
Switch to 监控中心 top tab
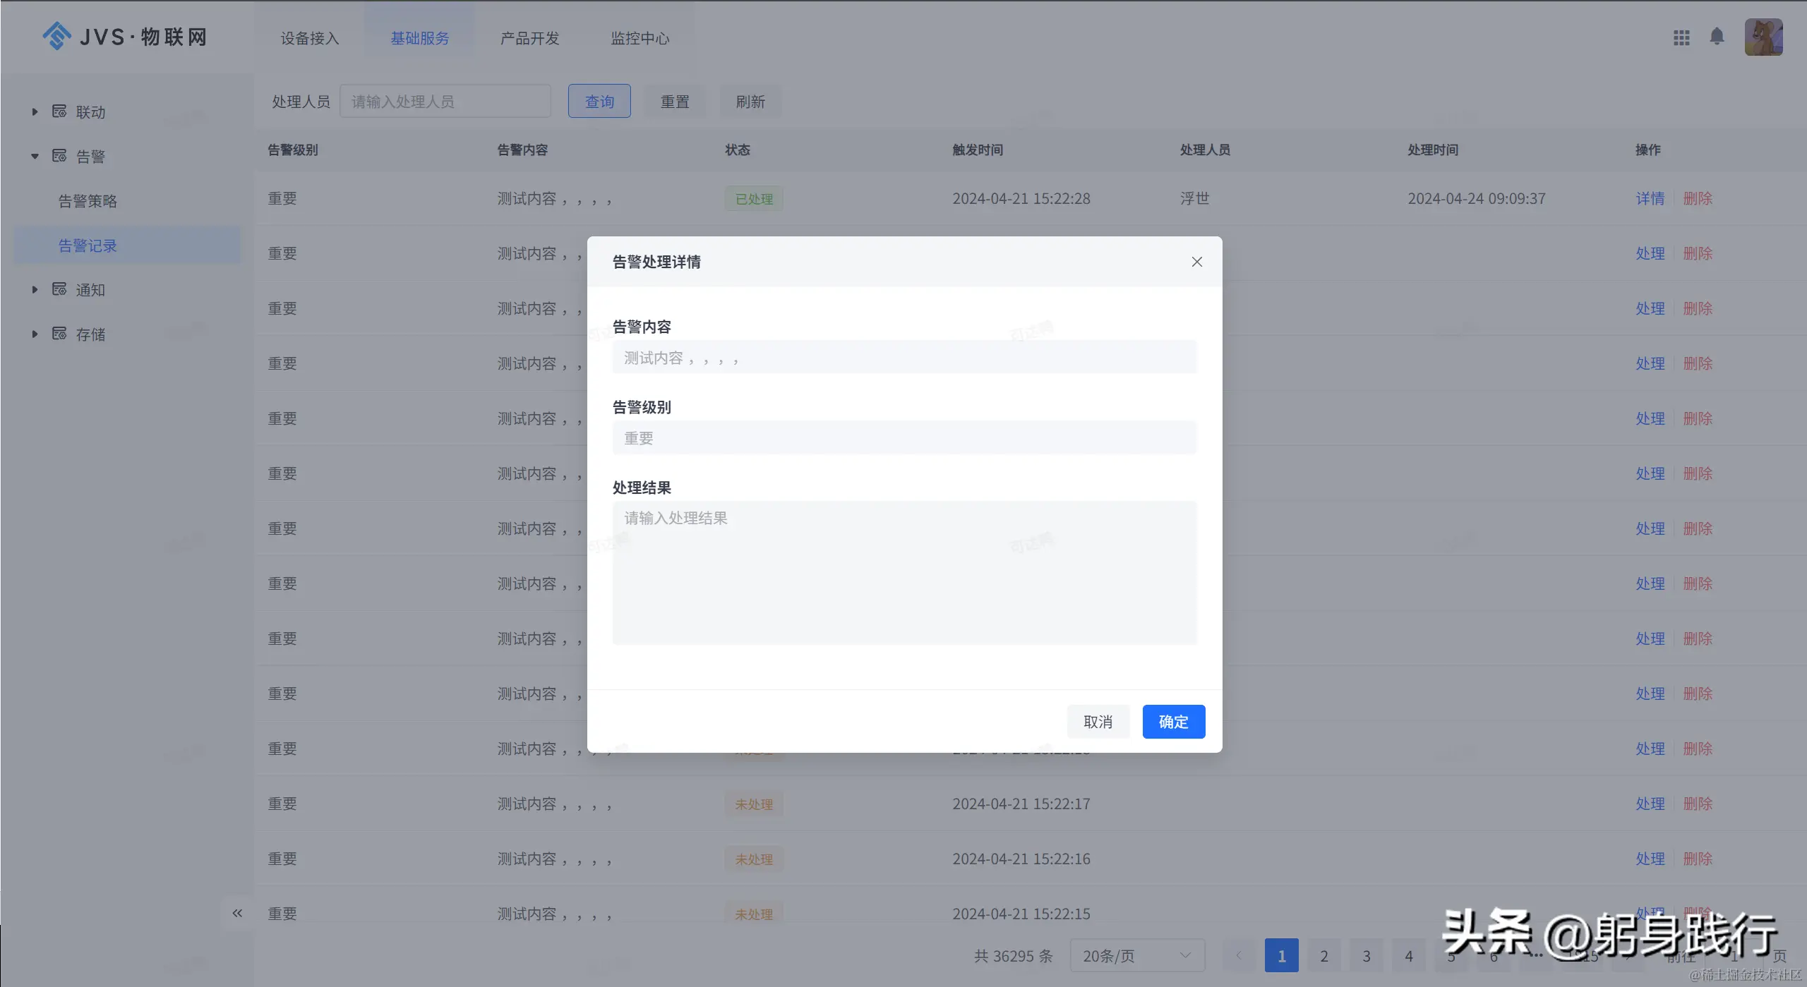pyautogui.click(x=640, y=38)
